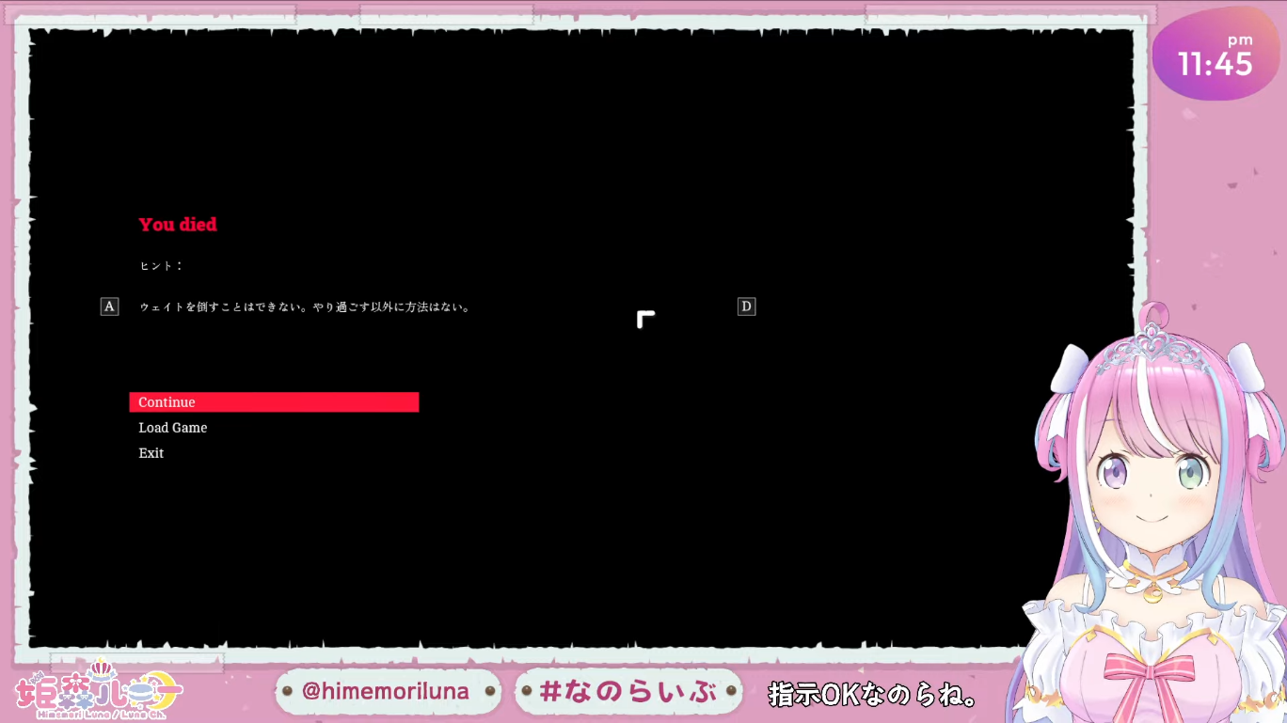Click the hint text about ウェイト
The image size is (1287, 723).
point(305,307)
